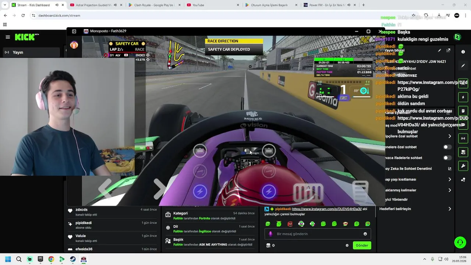Screen dimensions: 471x265
Task: Tap the left lightning boost button
Action: [200, 192]
